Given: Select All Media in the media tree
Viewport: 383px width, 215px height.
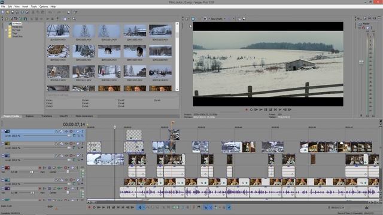Looking at the screenshot, I should [x=17, y=24].
